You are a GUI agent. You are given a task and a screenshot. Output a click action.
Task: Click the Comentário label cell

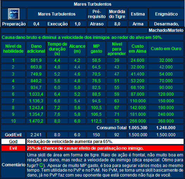click(13, 165)
